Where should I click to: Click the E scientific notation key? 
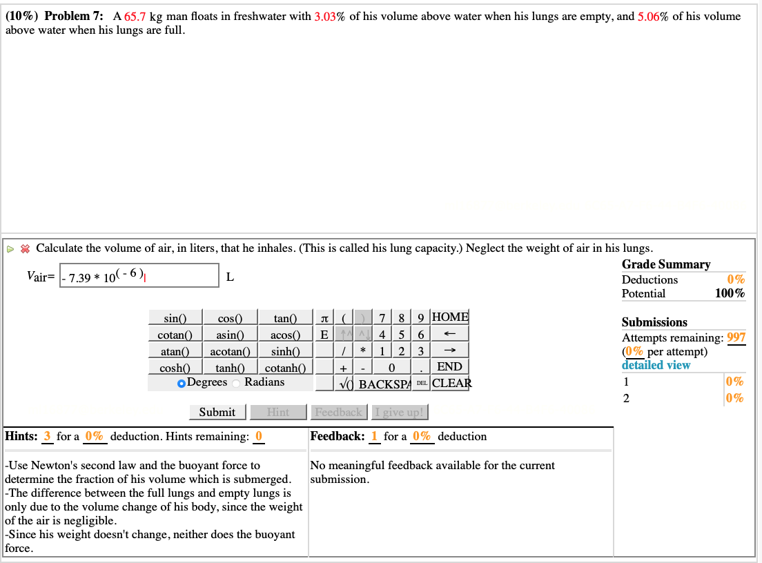coord(324,334)
